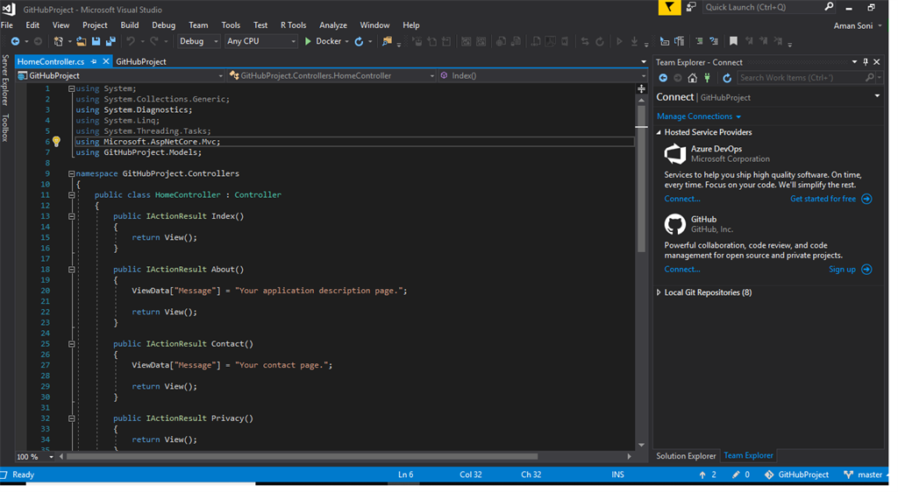Toggle auto-hide pin on Team Explorer panel
This screenshot has height=492, width=898.
coord(866,61)
